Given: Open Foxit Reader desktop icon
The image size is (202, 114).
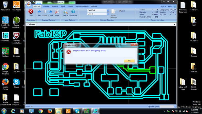Looking at the screenshot, I should pyautogui.click(x=17, y=6).
